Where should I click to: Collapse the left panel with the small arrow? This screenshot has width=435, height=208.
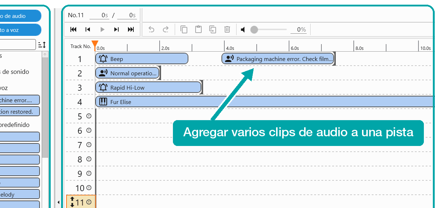[x=58, y=203]
